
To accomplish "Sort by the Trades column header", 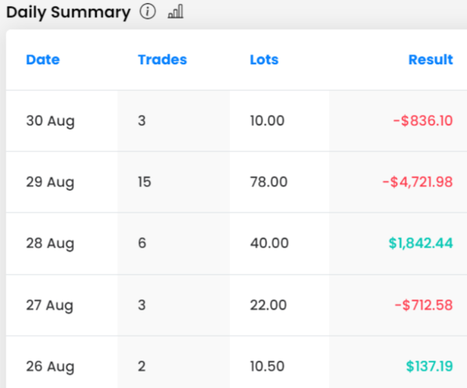I will (x=162, y=60).
